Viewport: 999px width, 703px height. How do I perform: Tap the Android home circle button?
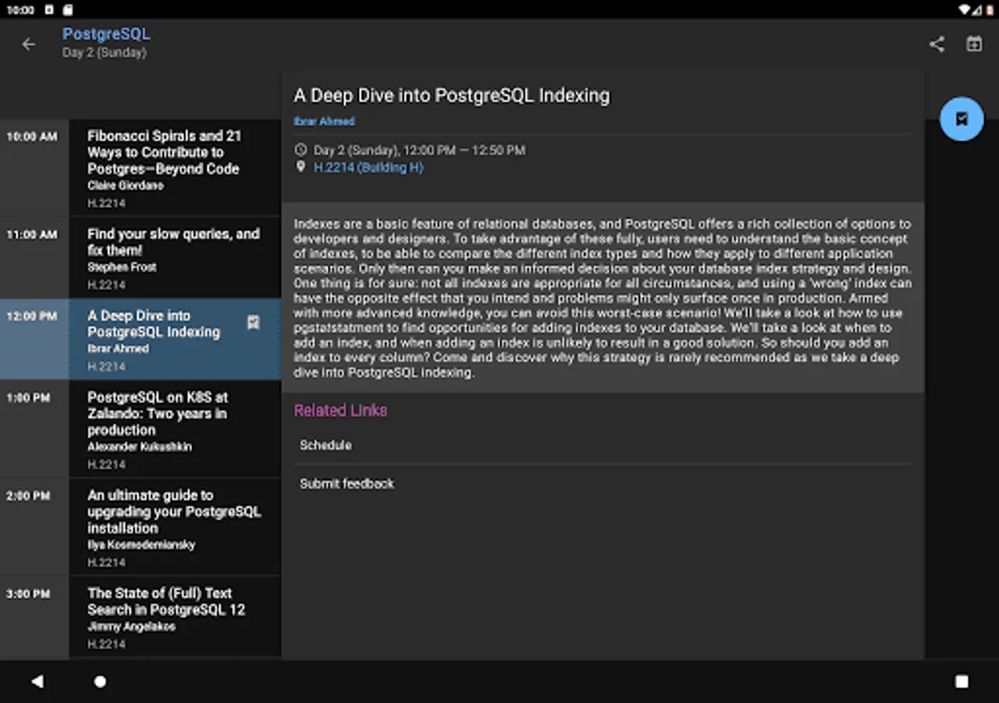tap(100, 681)
